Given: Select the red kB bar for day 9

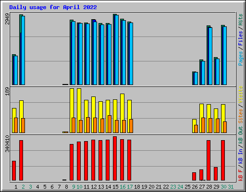Looking at the screenshot, I should (72, 162).
